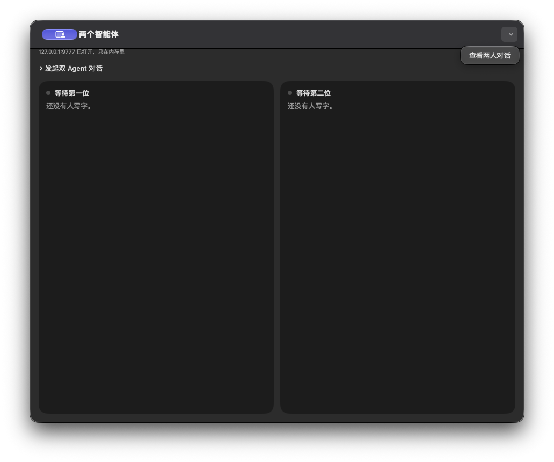Click 还没有人写字。 under 等待第一位
The height and width of the screenshot is (462, 554).
click(69, 106)
